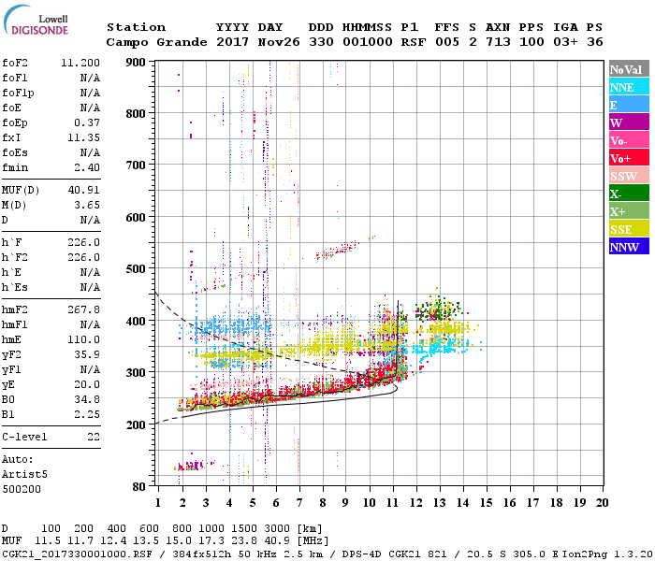
Task: Click the MUF(D) value 40.91
Action: (x=84, y=190)
